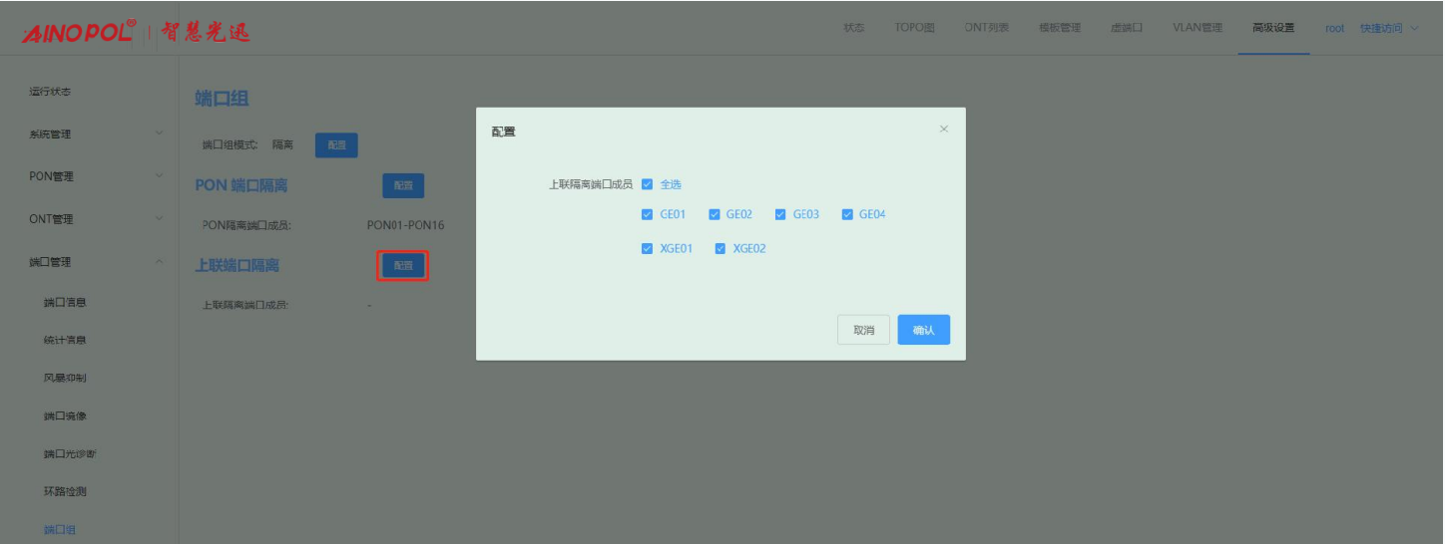
Task: Open the VLAN管理 tab
Action: point(1198,28)
